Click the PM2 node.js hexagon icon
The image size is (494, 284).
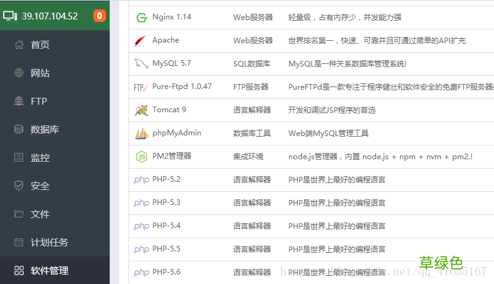tap(142, 157)
